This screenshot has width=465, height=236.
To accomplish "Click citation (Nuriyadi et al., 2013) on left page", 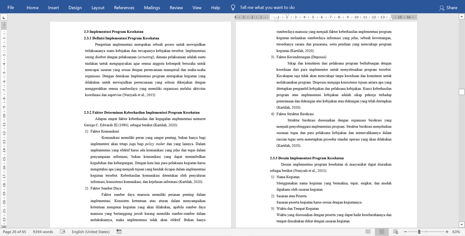I will point(139,95).
